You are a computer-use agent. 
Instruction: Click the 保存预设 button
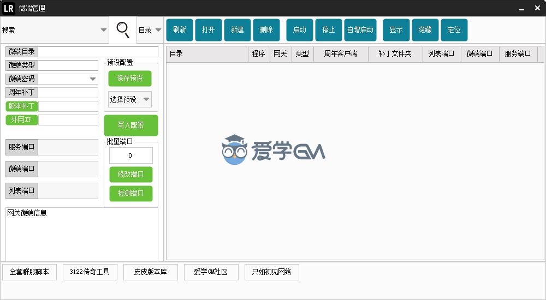130,79
